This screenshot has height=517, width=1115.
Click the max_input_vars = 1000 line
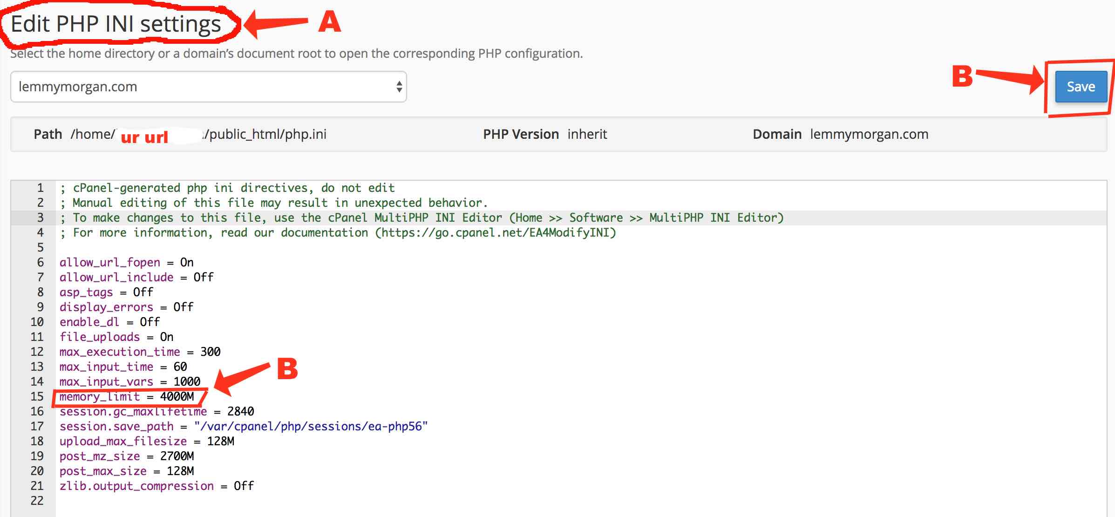click(x=130, y=381)
